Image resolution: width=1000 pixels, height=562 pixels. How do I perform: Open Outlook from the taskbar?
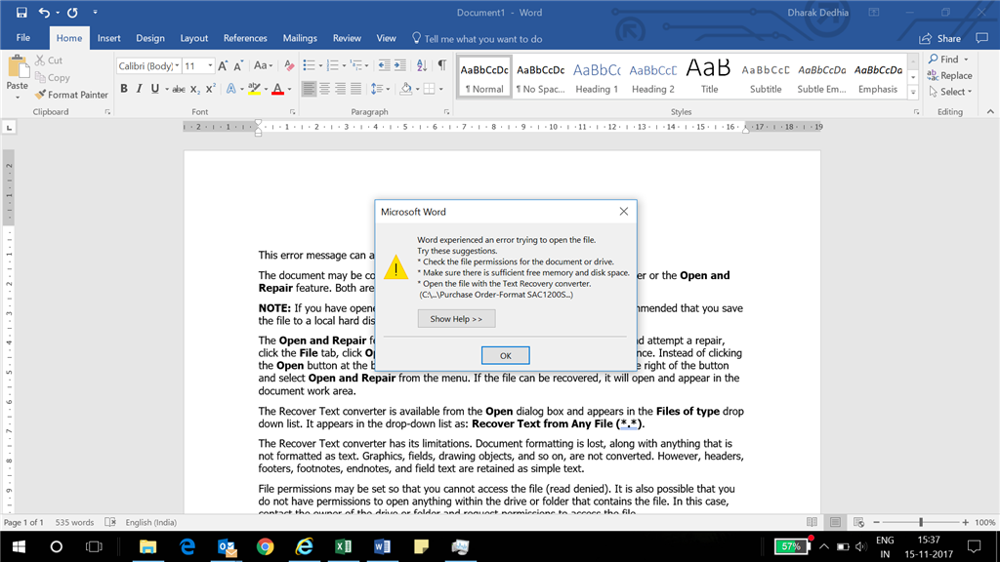click(x=227, y=546)
